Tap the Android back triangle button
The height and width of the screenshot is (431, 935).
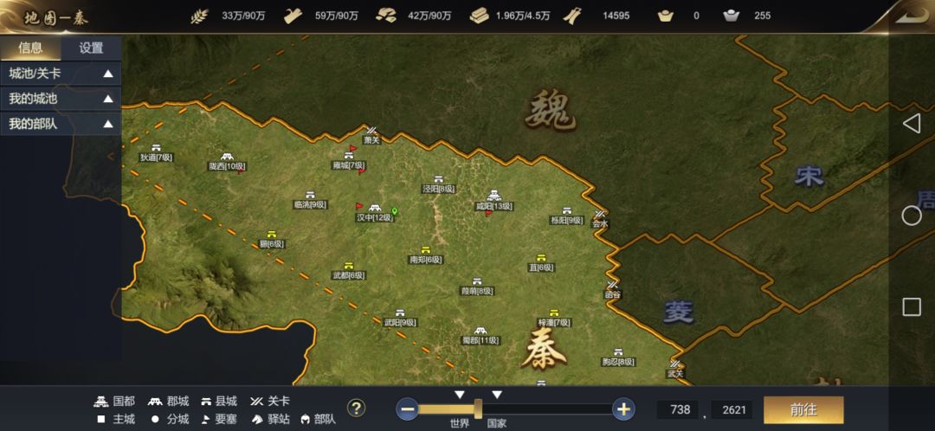click(911, 124)
